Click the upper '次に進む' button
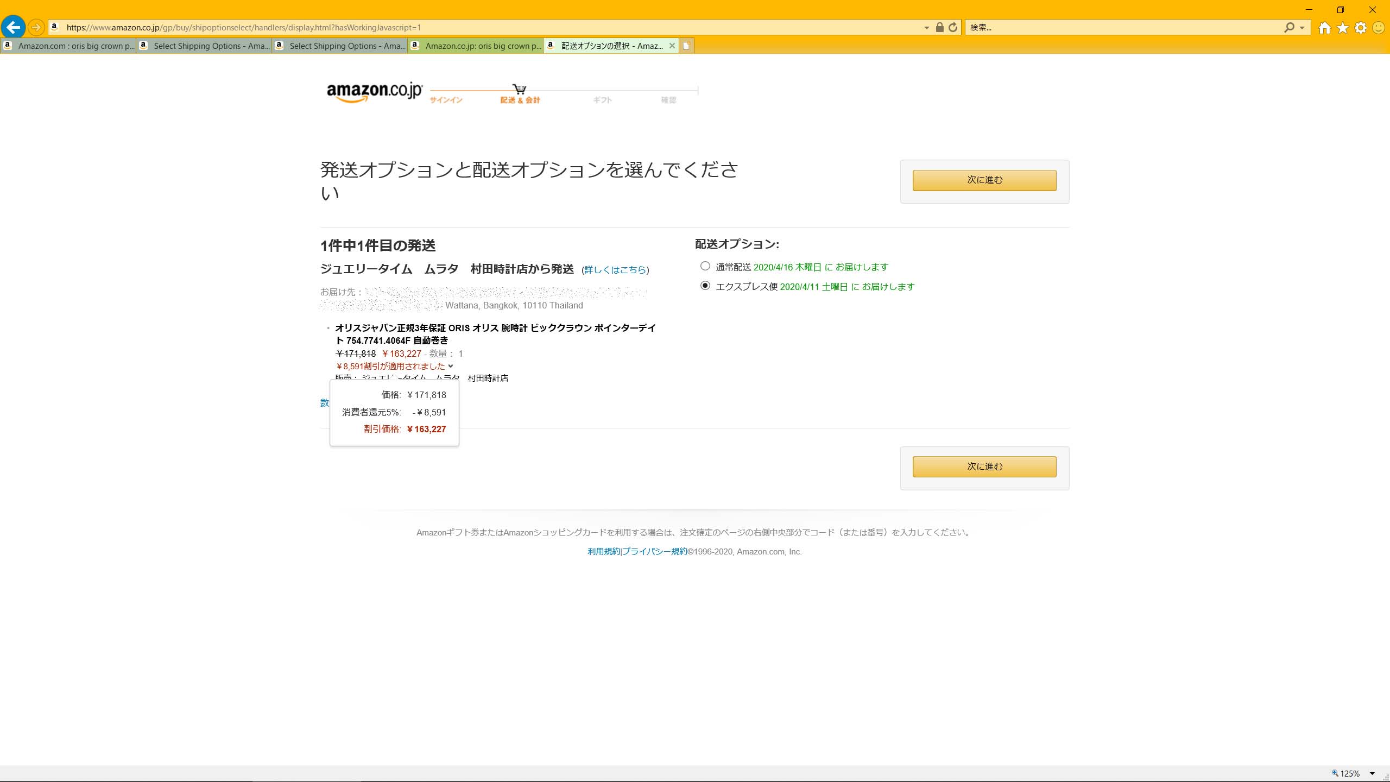Screen dimensions: 1390x782 click(984, 180)
